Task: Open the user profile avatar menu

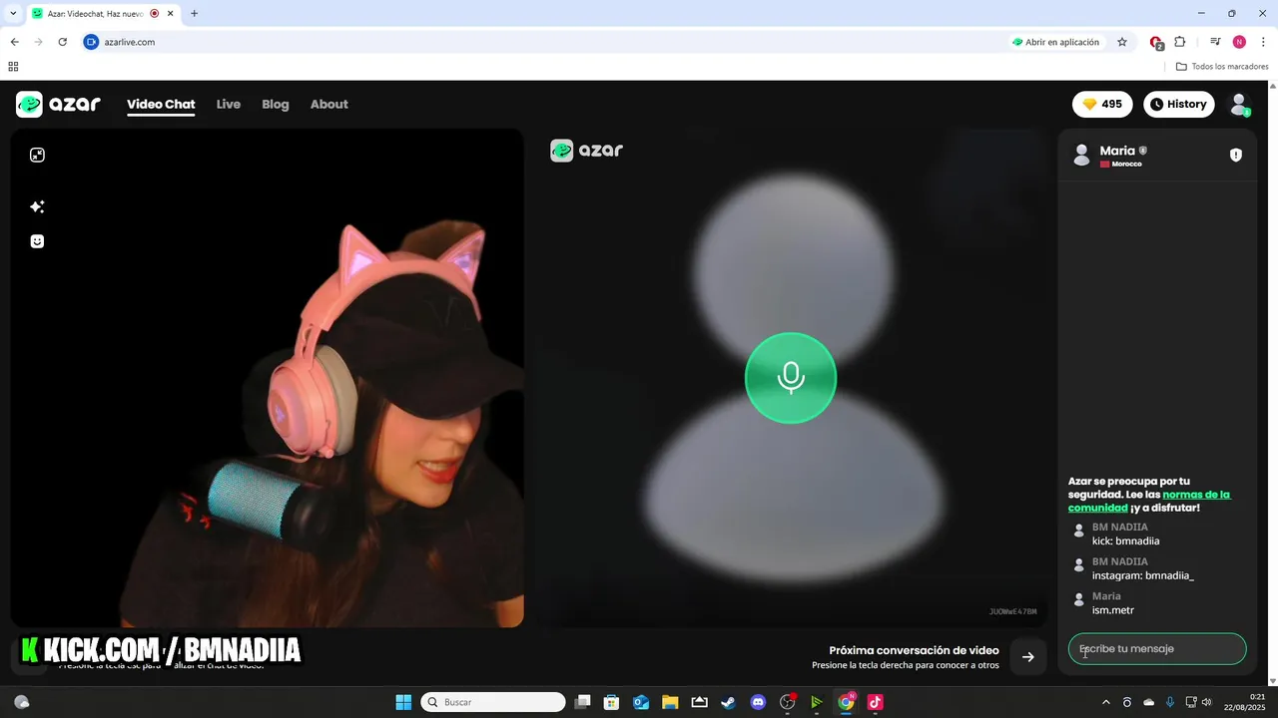Action: pos(1239,104)
